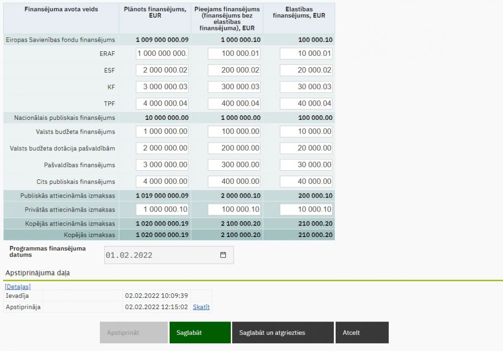This screenshot has width=503, height=351.
Task: Click TPF Pieejams finansējums field
Action: (x=234, y=104)
